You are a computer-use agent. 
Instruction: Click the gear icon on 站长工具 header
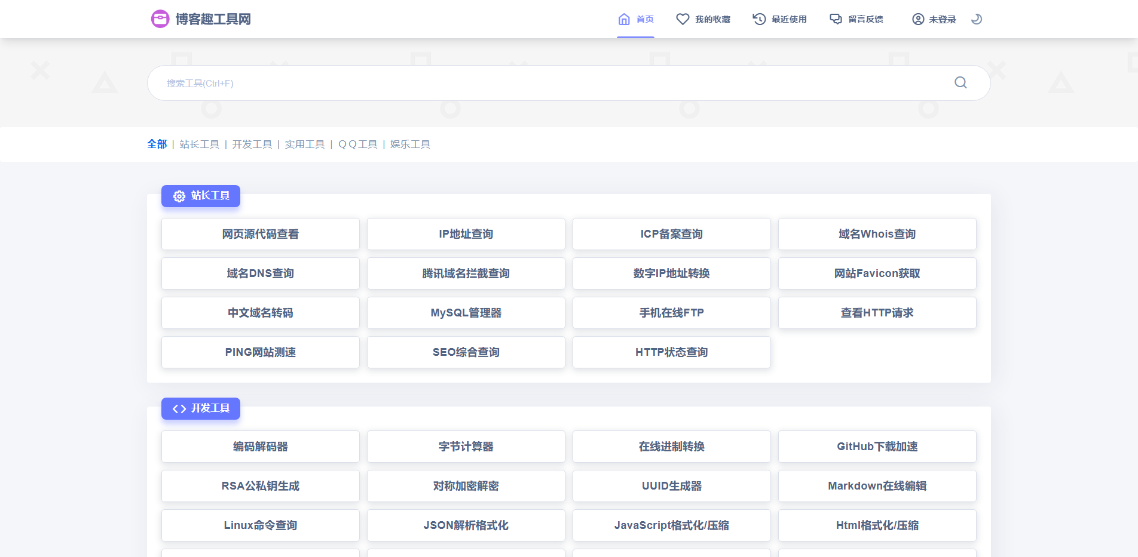[x=178, y=196]
